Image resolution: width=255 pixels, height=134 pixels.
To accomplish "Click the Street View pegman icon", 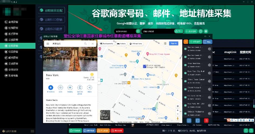I will [x=178, y=118].
